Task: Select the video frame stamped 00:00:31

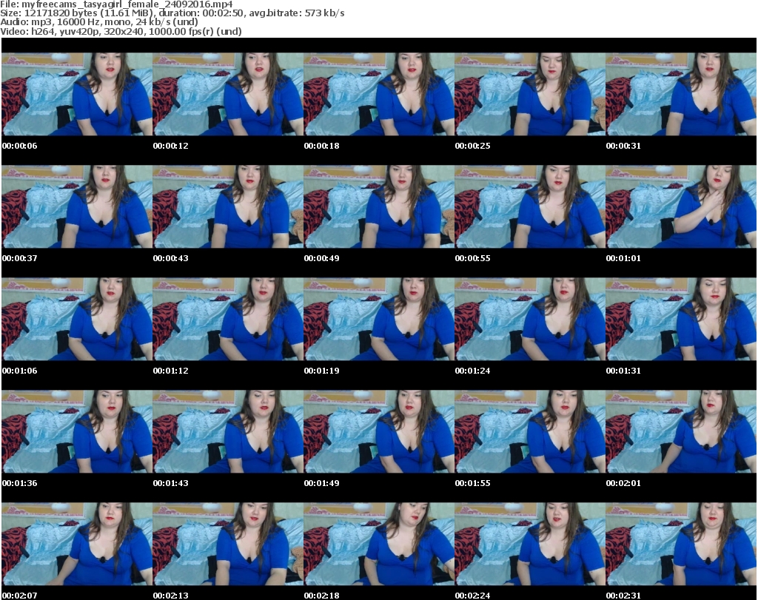Action: (x=681, y=94)
